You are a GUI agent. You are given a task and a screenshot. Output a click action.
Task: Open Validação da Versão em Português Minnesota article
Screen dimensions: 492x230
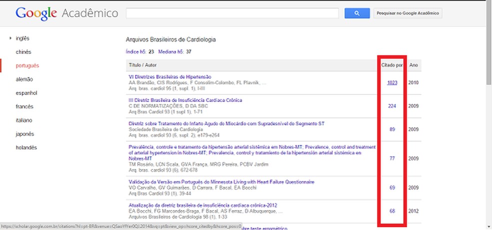pos(221,181)
